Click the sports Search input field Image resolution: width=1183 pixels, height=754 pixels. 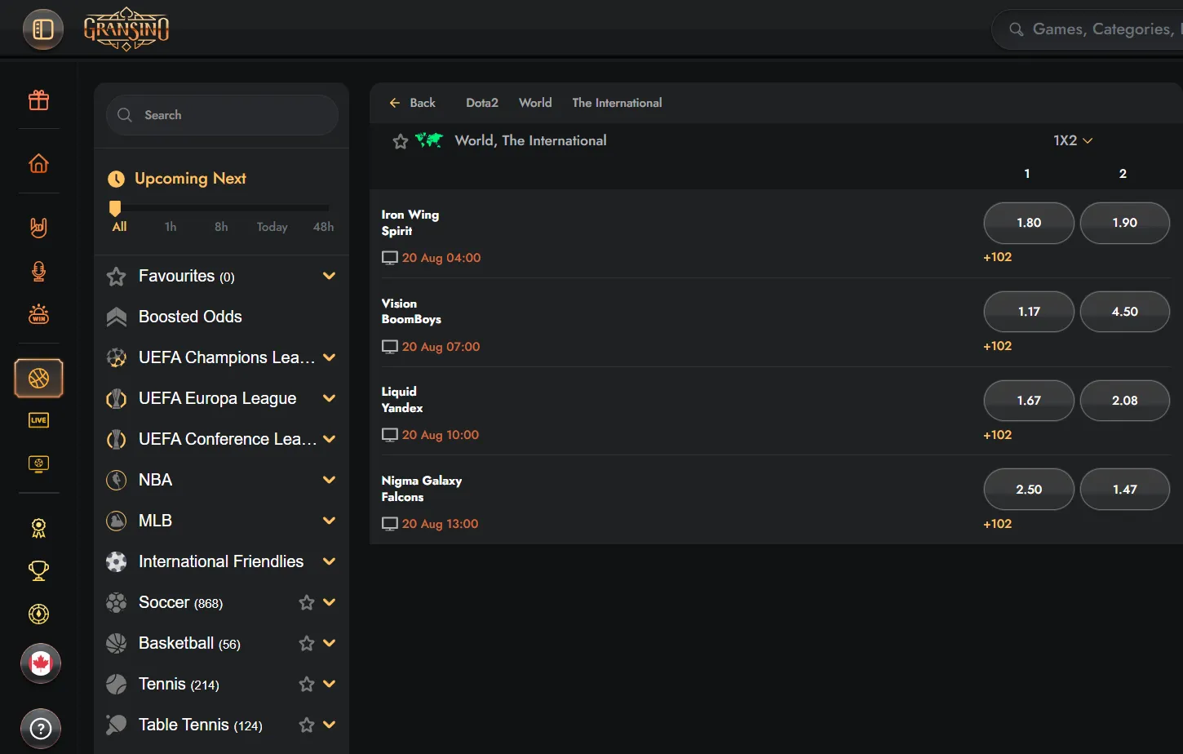[x=222, y=115]
